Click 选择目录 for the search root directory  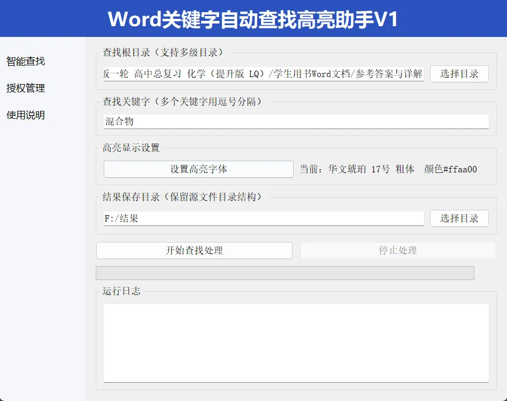coord(459,74)
